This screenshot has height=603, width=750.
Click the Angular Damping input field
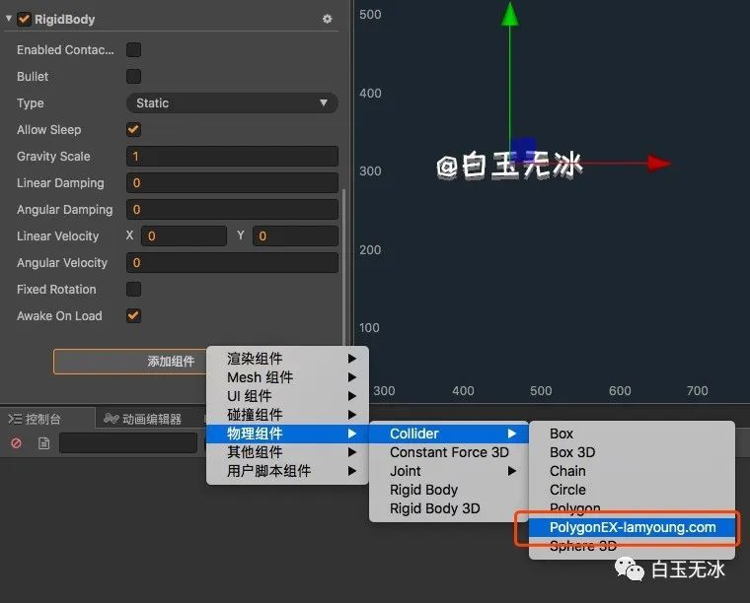232,210
